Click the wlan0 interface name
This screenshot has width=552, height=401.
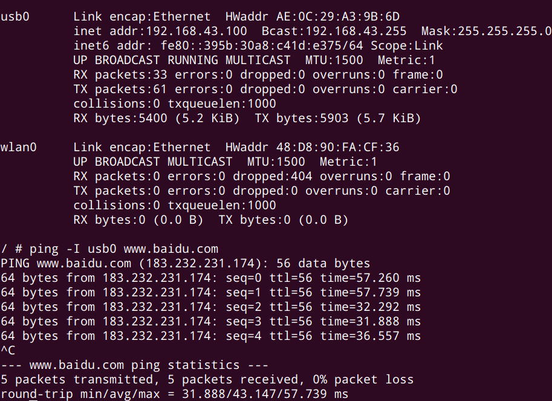click(x=19, y=147)
